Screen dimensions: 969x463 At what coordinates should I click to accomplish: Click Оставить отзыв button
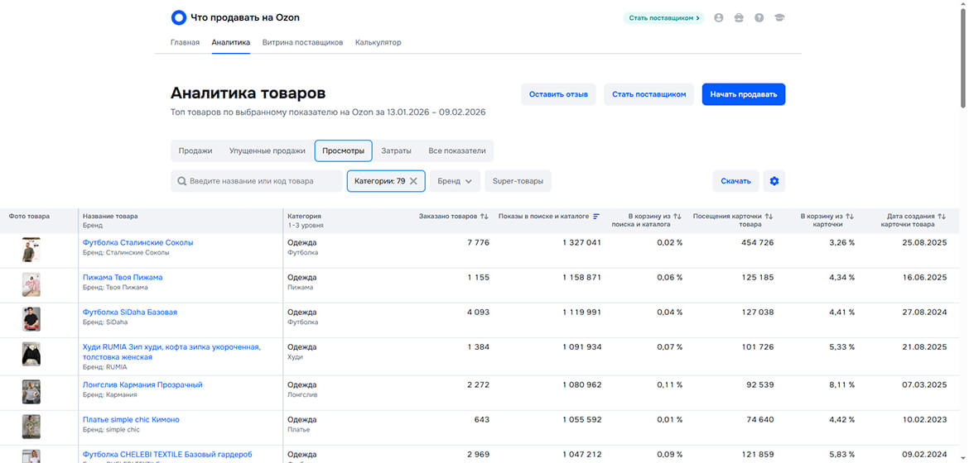(559, 94)
